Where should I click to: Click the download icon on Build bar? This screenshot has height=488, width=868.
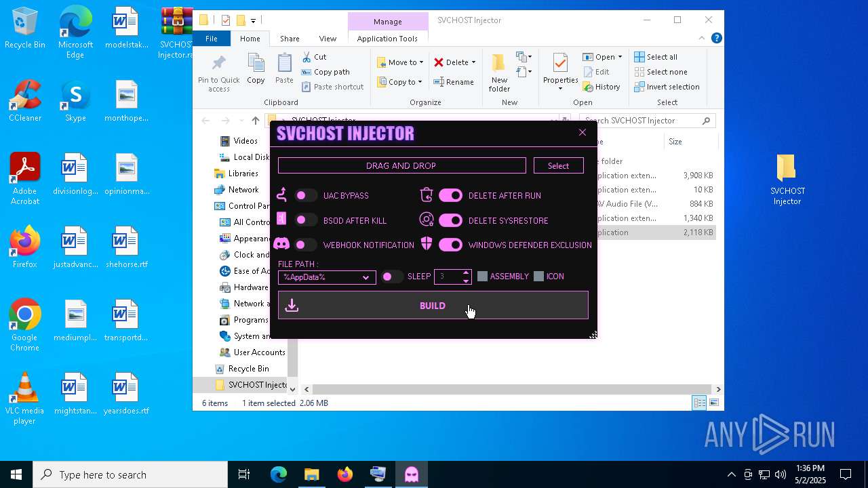(x=292, y=306)
